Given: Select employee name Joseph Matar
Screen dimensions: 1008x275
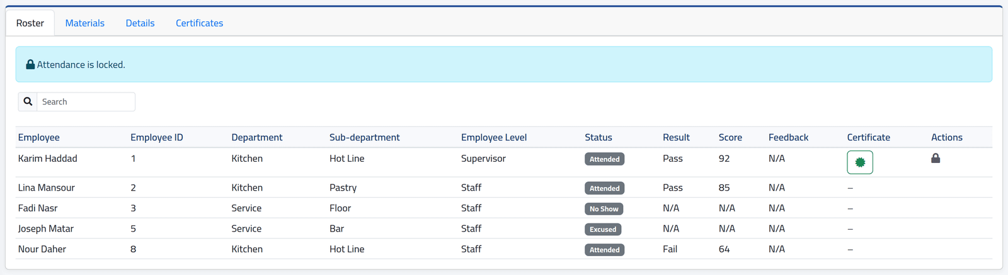Looking at the screenshot, I should click(x=46, y=228).
